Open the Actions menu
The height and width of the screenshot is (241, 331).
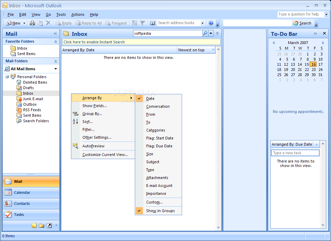78,14
